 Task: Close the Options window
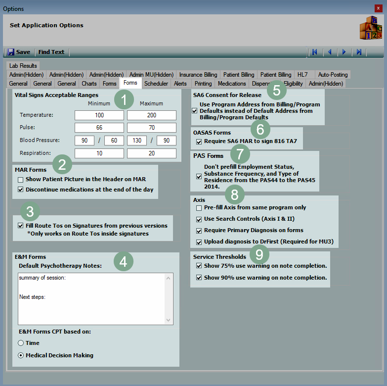coord(379,8)
